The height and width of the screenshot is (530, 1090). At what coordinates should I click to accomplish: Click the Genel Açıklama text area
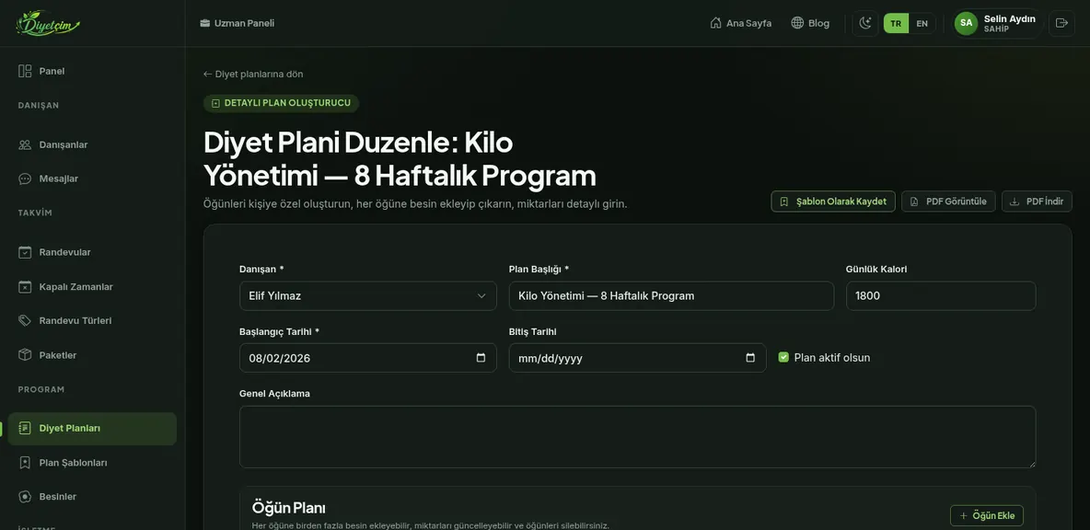pos(637,437)
